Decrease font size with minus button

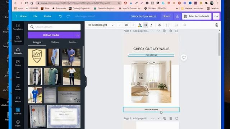(119, 25)
